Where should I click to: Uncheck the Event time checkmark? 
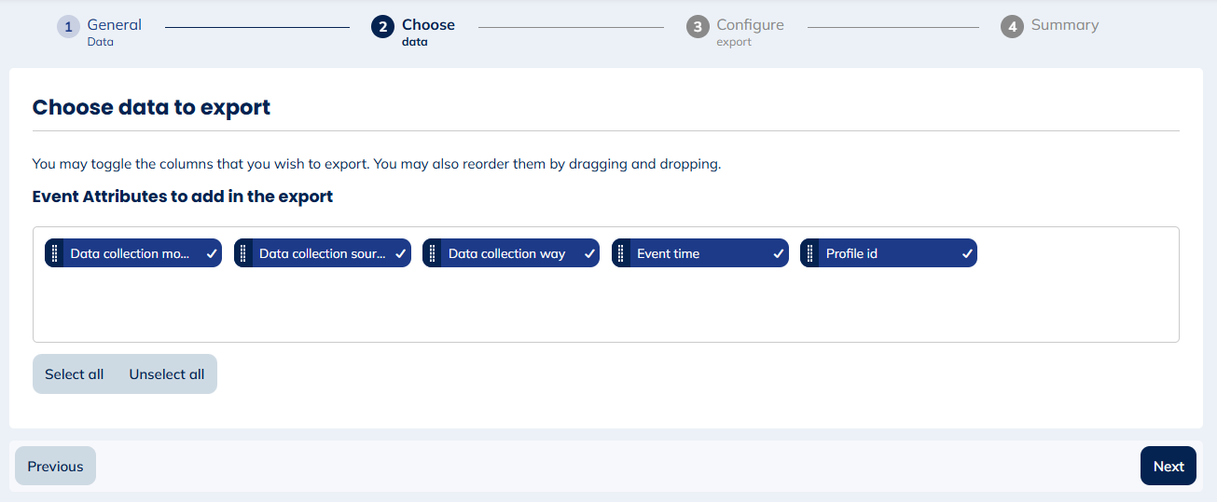778,253
